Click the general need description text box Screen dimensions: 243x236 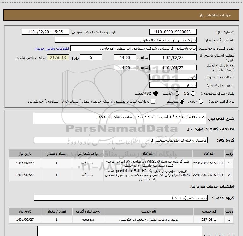tap(120, 118)
